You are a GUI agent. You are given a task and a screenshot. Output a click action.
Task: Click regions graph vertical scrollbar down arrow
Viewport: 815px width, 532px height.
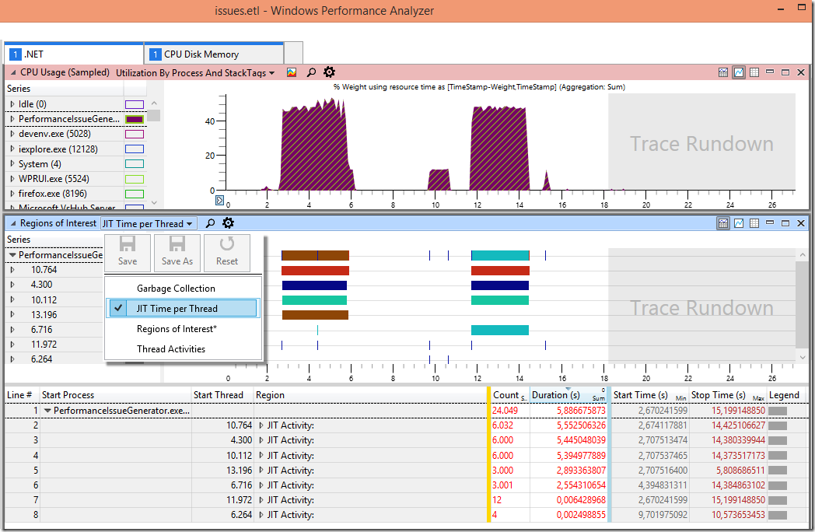(x=803, y=357)
